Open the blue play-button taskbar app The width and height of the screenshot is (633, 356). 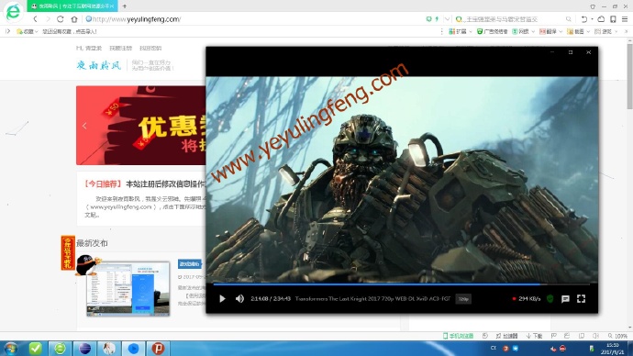pos(133,349)
